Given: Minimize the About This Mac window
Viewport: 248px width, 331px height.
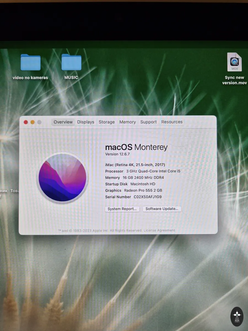Looking at the screenshot, I should click(x=33, y=122).
